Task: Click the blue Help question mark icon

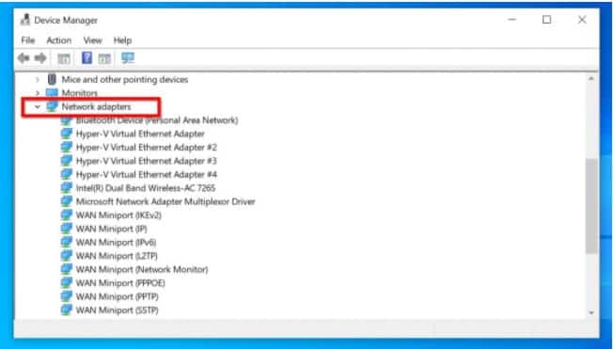Action: click(86, 58)
